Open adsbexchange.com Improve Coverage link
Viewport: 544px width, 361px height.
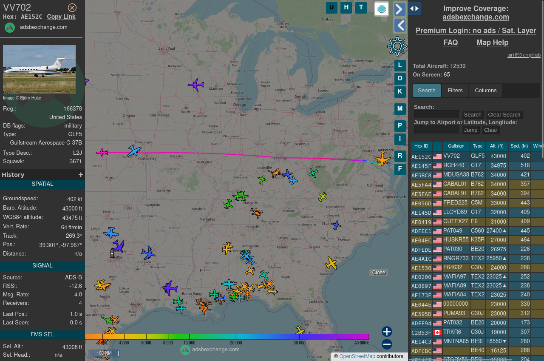pos(476,17)
